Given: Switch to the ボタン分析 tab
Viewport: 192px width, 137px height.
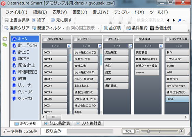Looking at the screenshot, I should [x=25, y=124].
